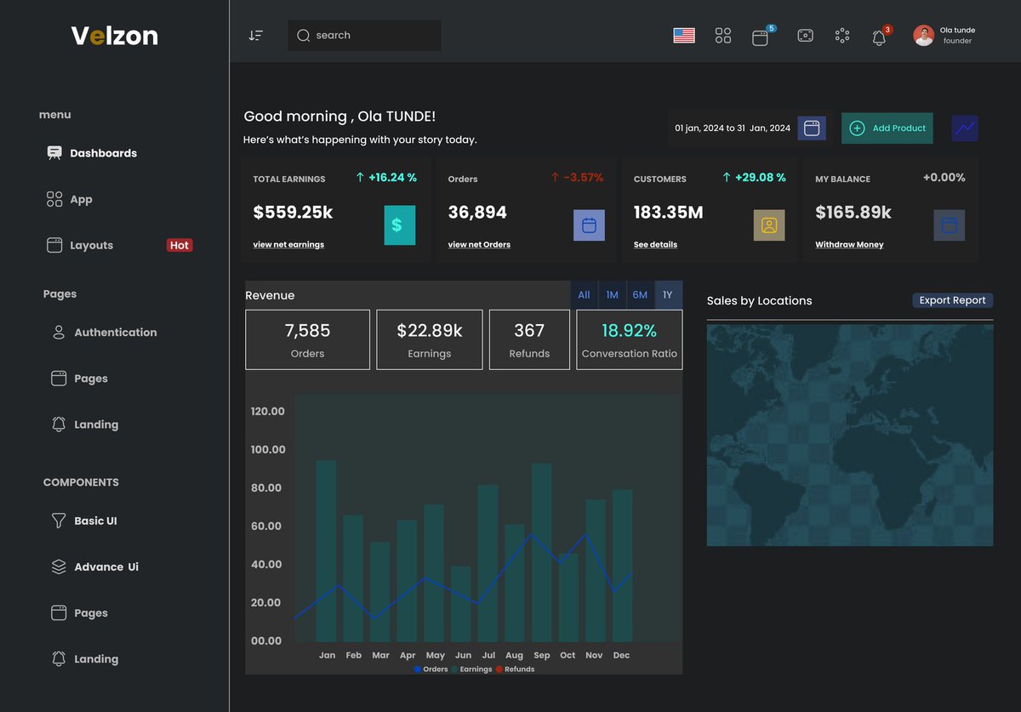Click the $22.89k Earnings stat box

[x=430, y=339]
